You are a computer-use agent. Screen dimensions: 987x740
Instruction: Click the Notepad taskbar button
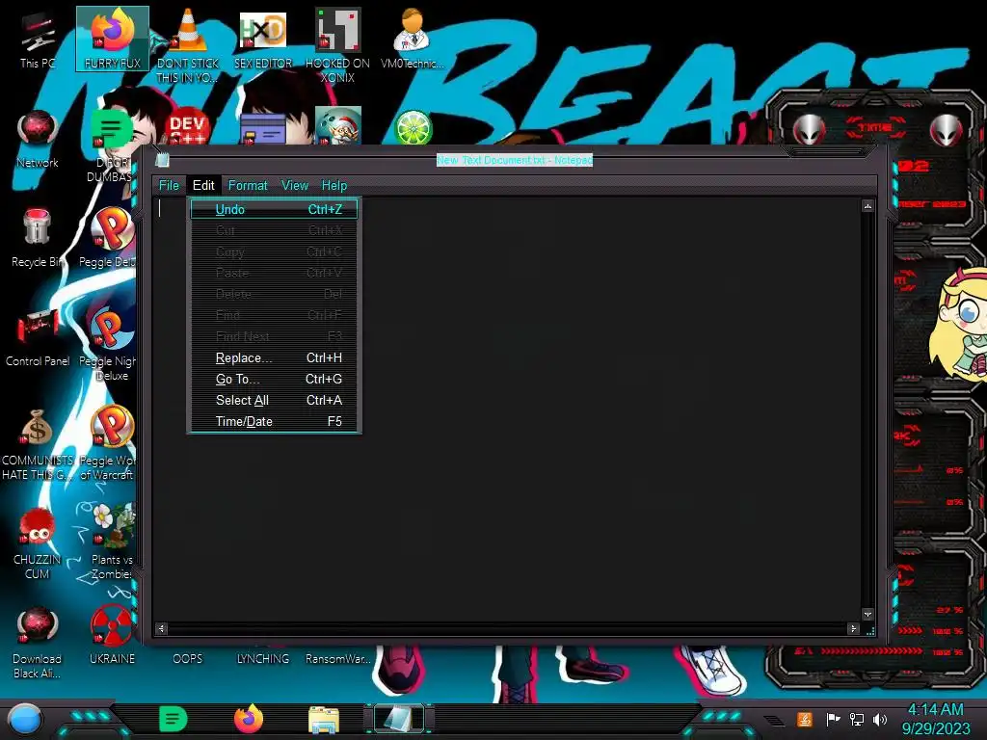pos(399,719)
